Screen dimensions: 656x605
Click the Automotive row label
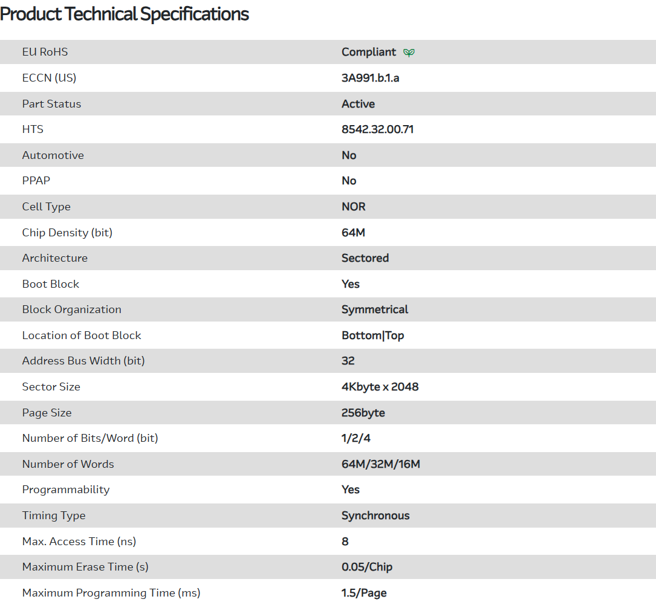tap(53, 155)
